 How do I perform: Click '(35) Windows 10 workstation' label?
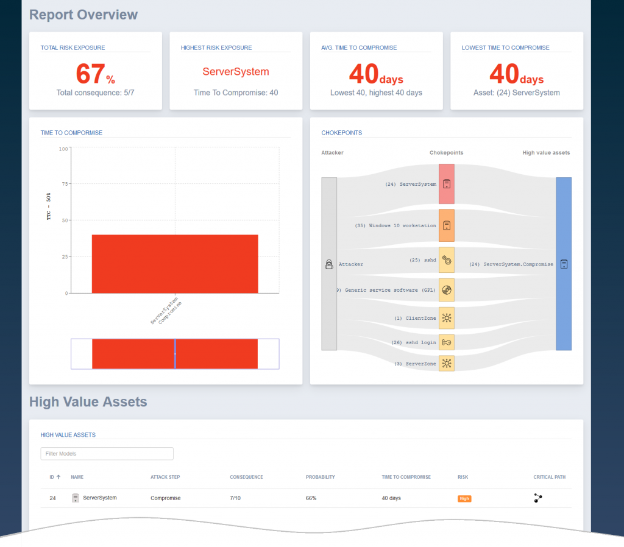395,225
